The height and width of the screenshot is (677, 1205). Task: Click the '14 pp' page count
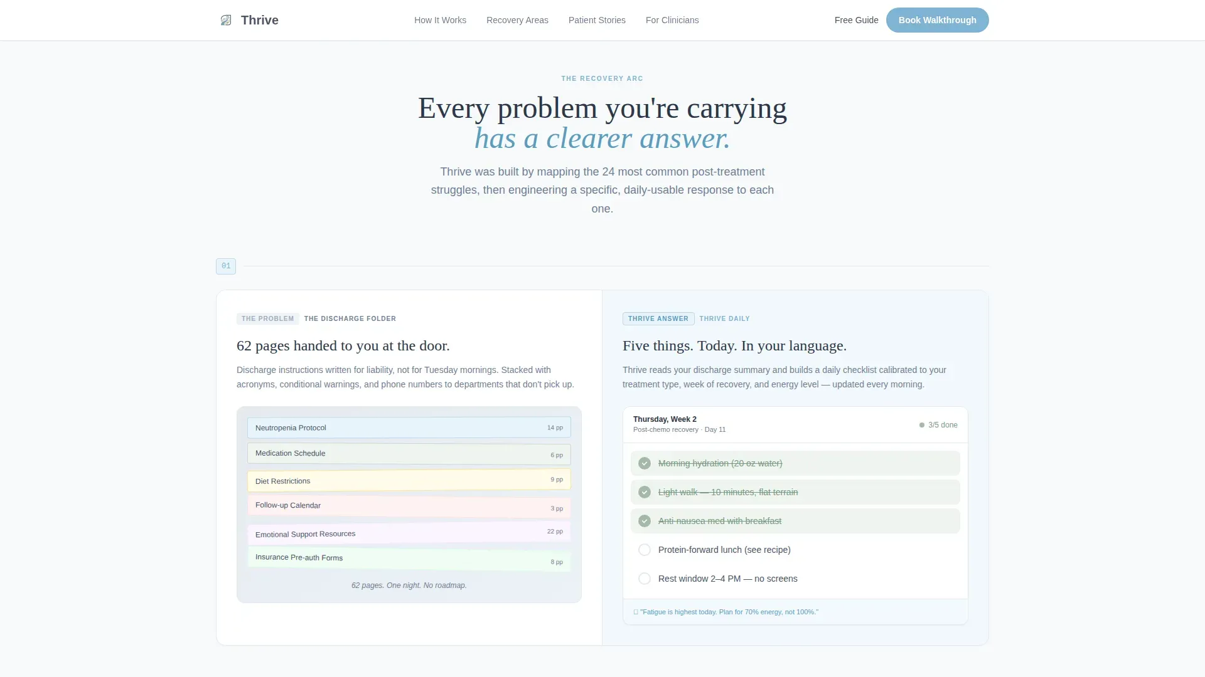tap(555, 428)
